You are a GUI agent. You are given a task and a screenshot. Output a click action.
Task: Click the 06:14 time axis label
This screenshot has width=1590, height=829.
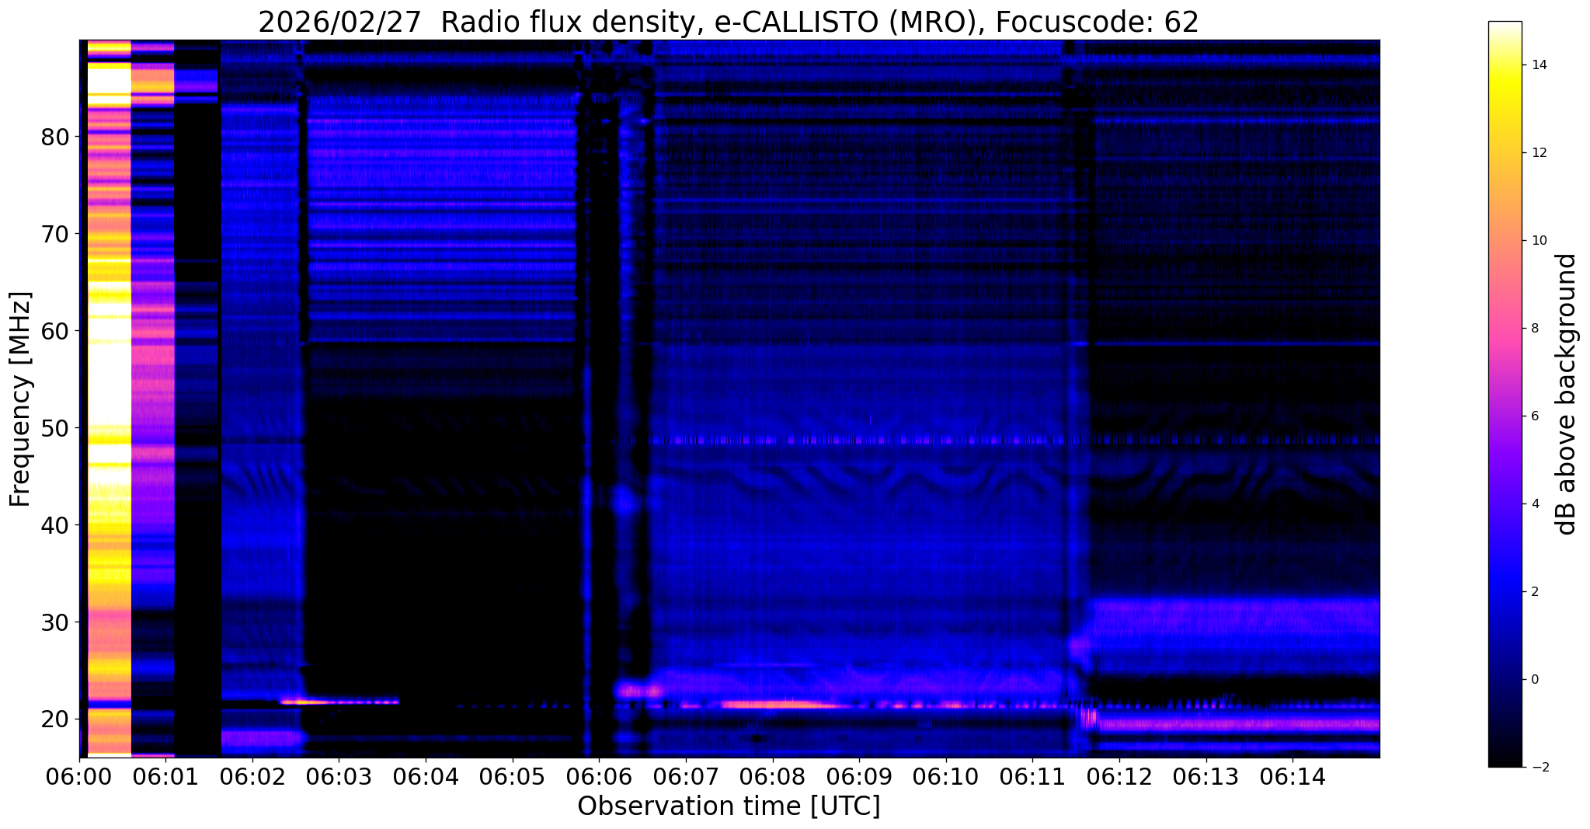1293,777
